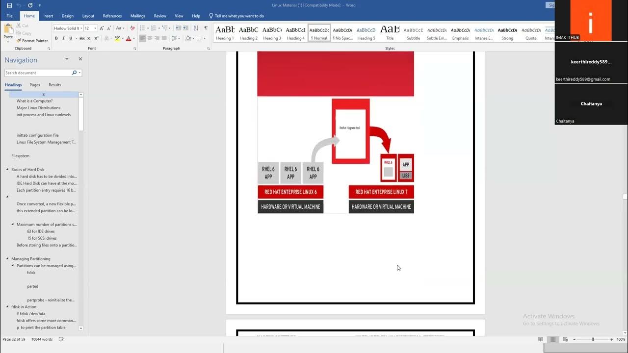Screen dimensions: 628x353
Task: Start a bulleted list
Action: point(142,28)
